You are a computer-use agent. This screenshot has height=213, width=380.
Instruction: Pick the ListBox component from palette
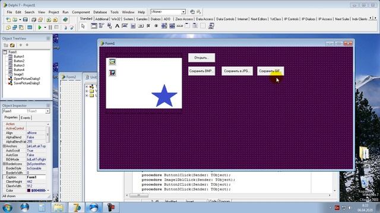coord(164,26)
